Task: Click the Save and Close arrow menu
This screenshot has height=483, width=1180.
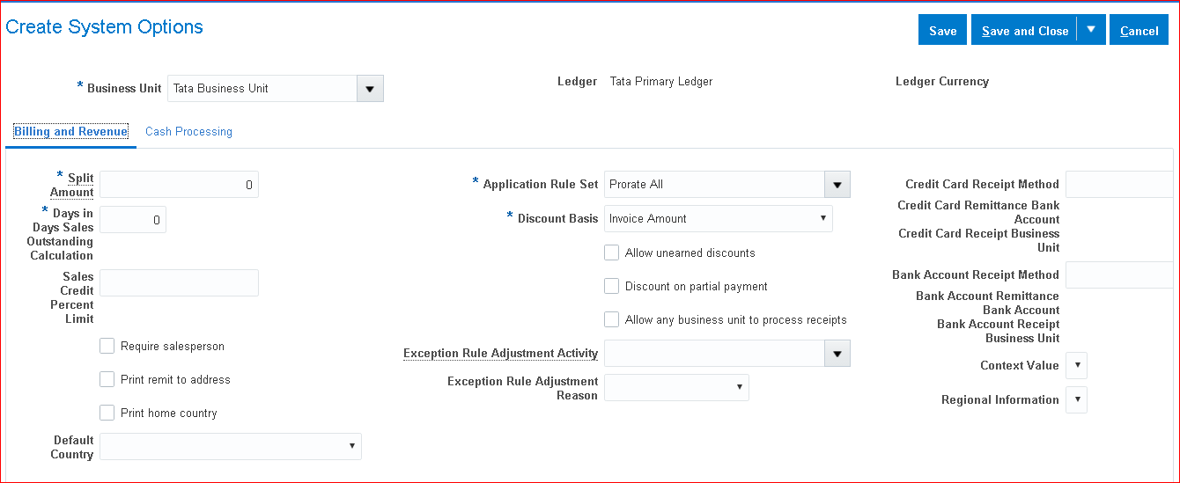Action: (x=1091, y=30)
